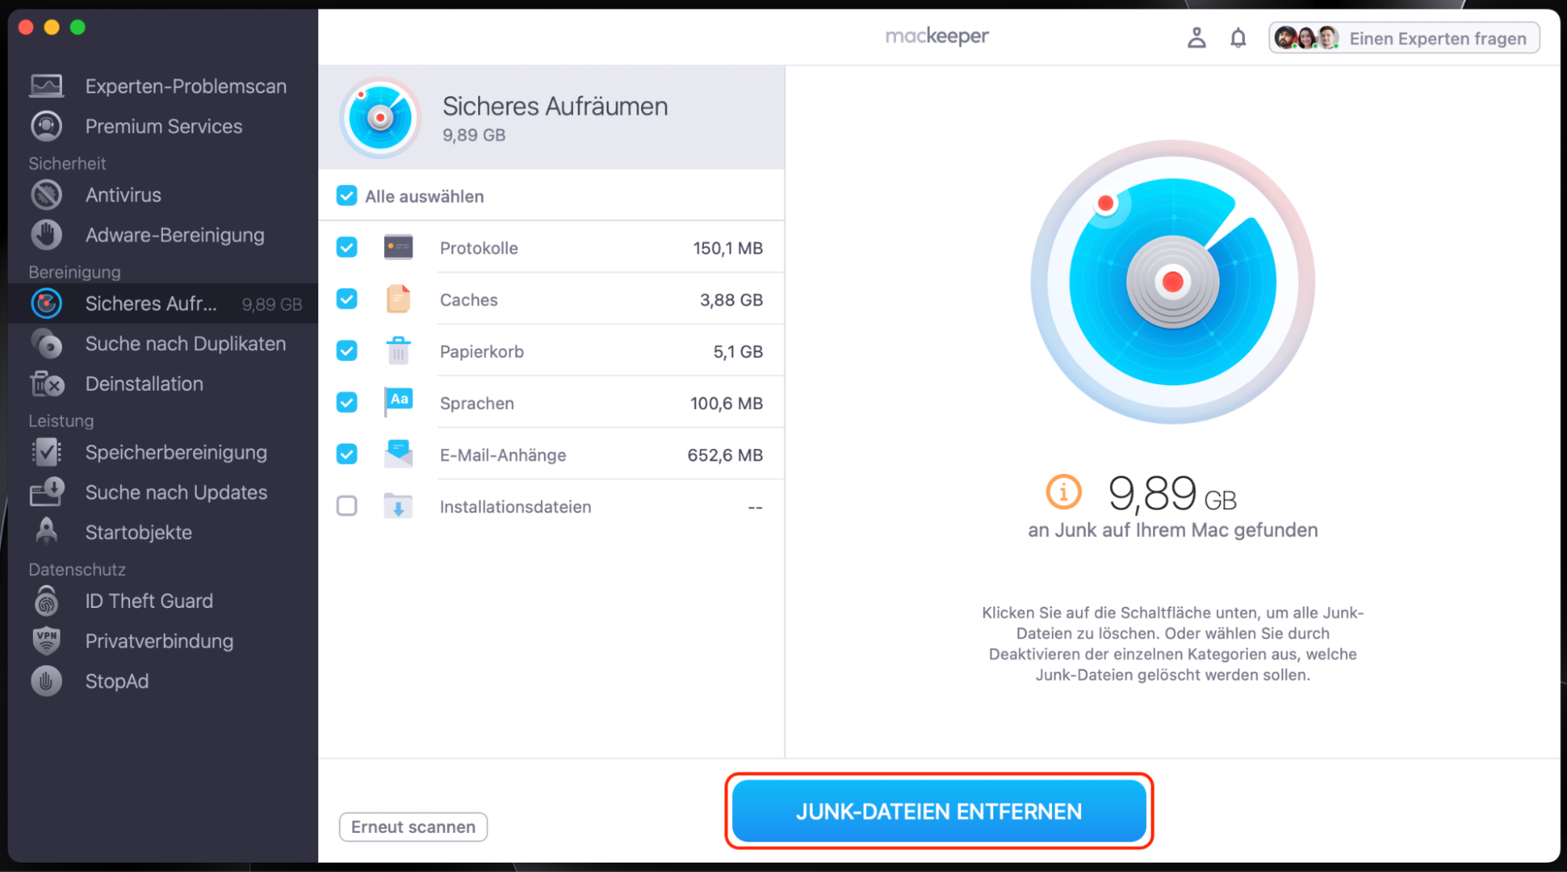1567x872 pixels.
Task: Click the orange info icon beside 9,89 GB
Action: pyautogui.click(x=1063, y=492)
